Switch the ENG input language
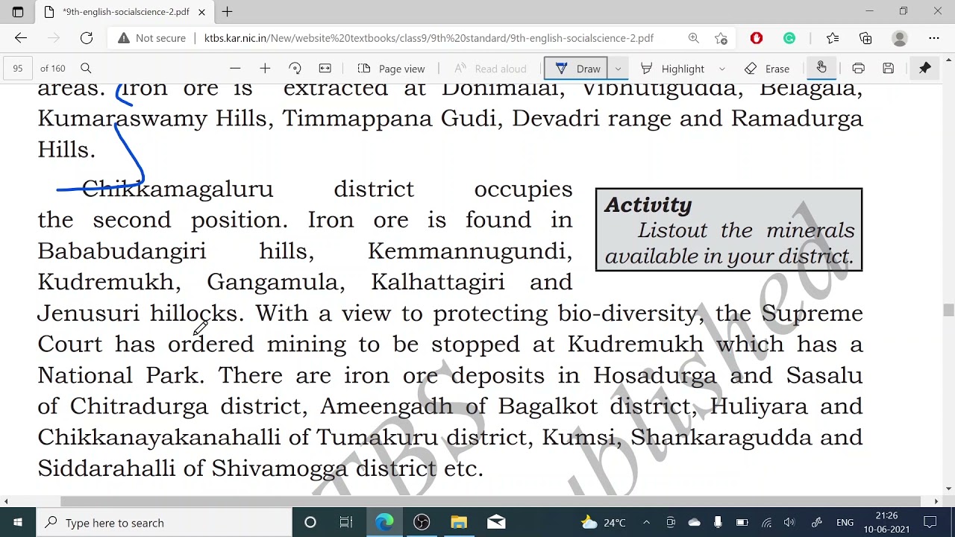955x537 pixels. [x=845, y=522]
